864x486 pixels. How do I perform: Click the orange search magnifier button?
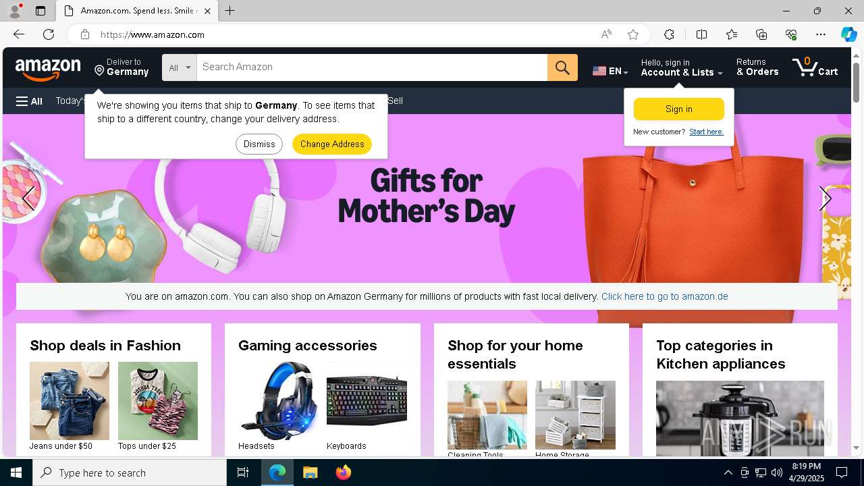pos(562,67)
